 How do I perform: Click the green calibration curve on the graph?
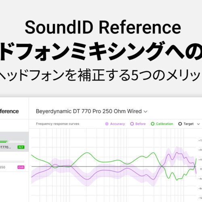tap(87, 153)
